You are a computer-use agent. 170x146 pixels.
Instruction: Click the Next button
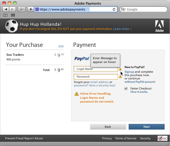point(147,127)
